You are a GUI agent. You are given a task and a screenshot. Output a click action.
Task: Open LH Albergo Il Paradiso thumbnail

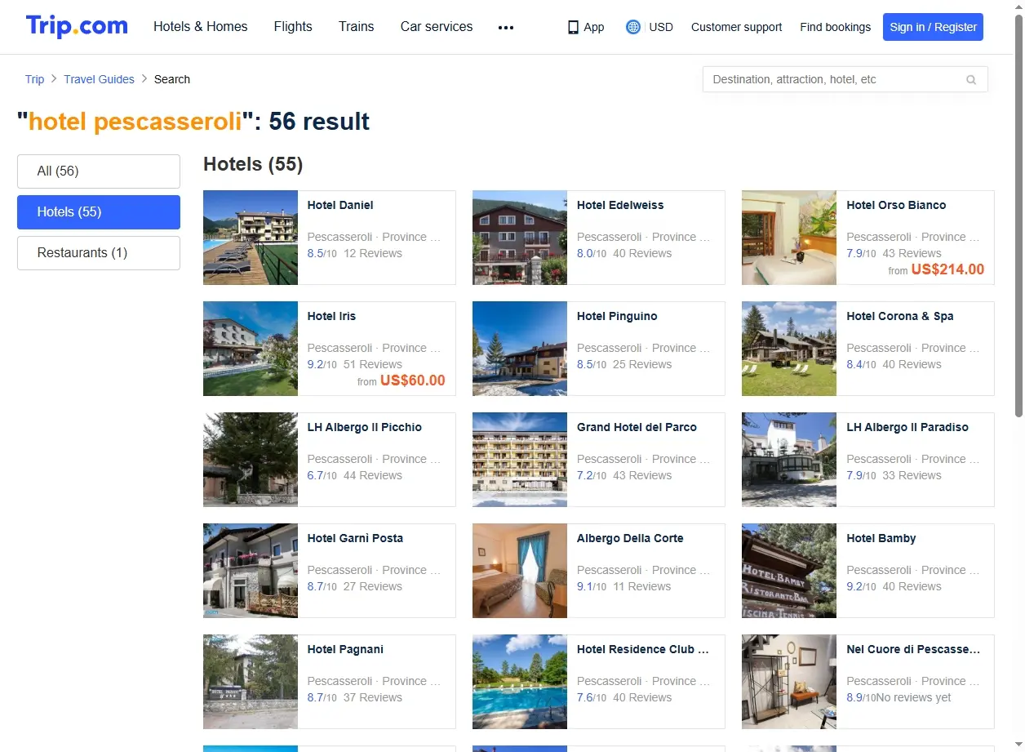789,460
